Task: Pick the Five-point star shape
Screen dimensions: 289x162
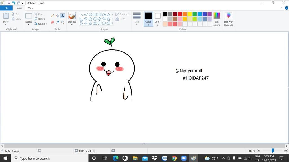Action: click(x=90, y=23)
